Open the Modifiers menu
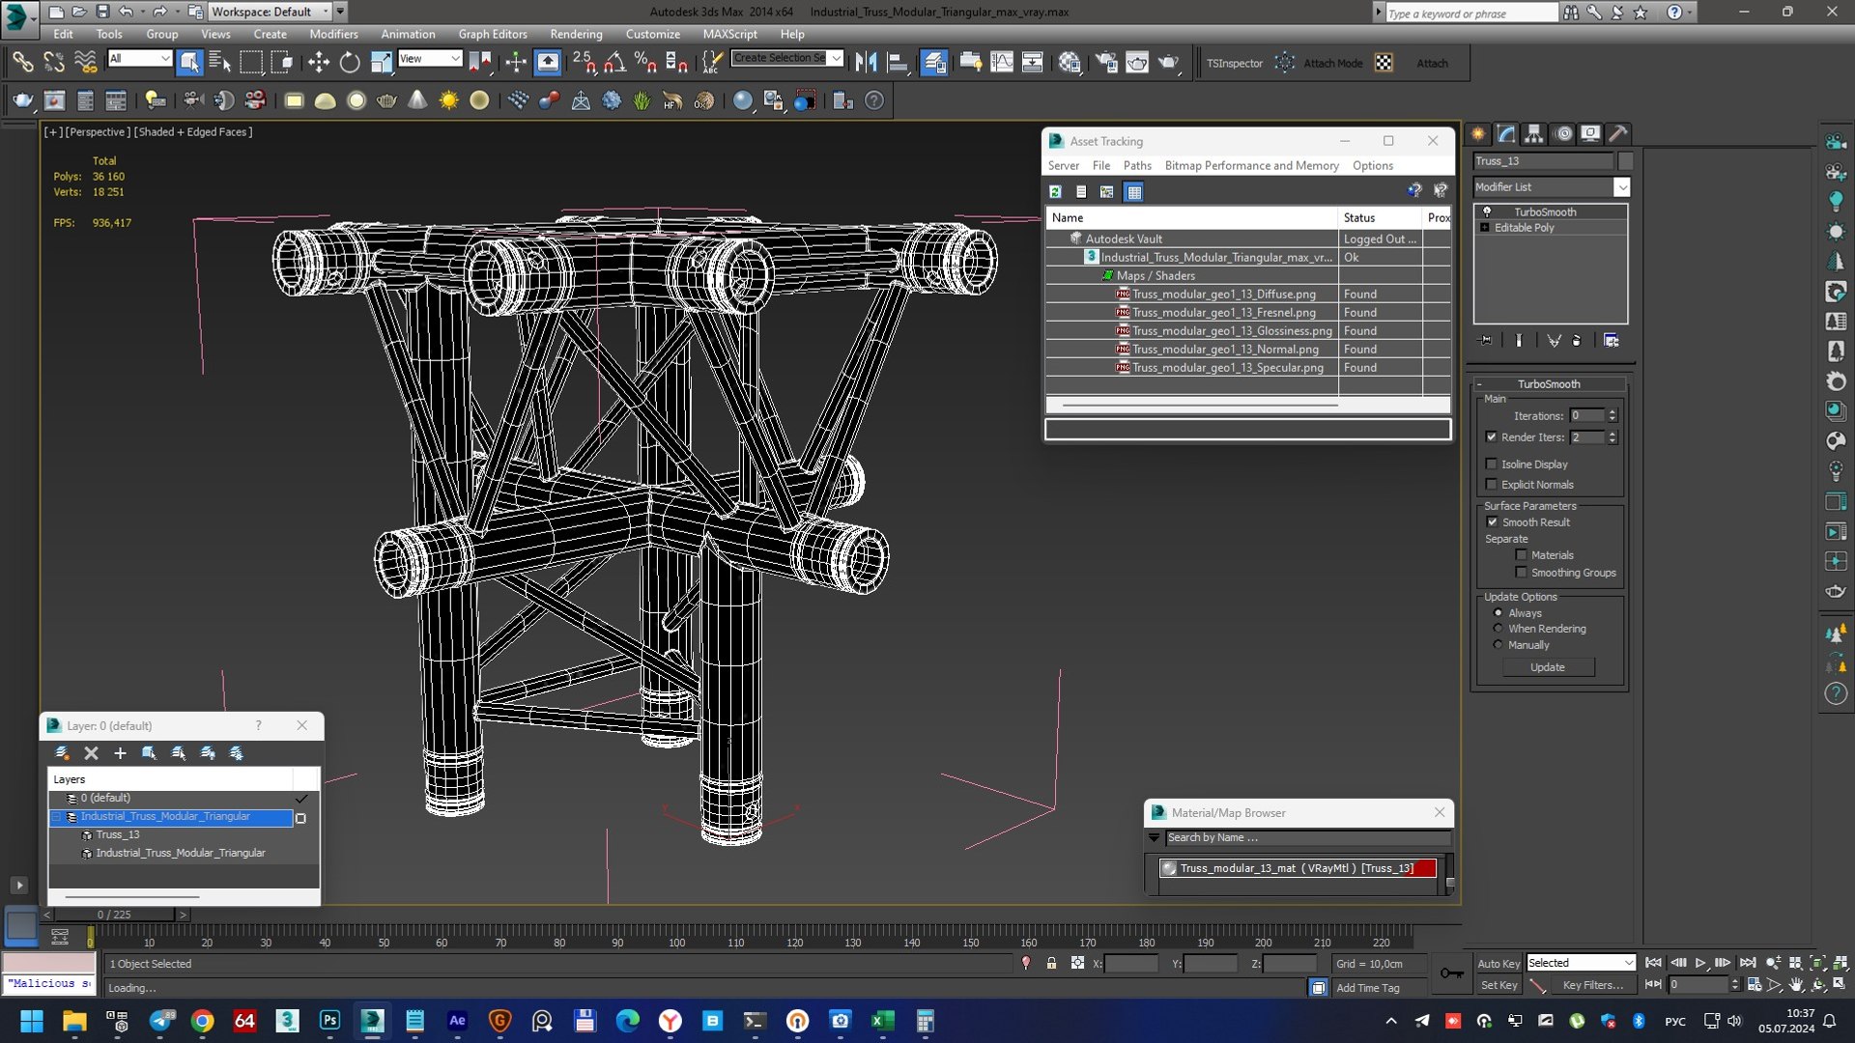Screen dimensions: 1855x1043 point(333,34)
